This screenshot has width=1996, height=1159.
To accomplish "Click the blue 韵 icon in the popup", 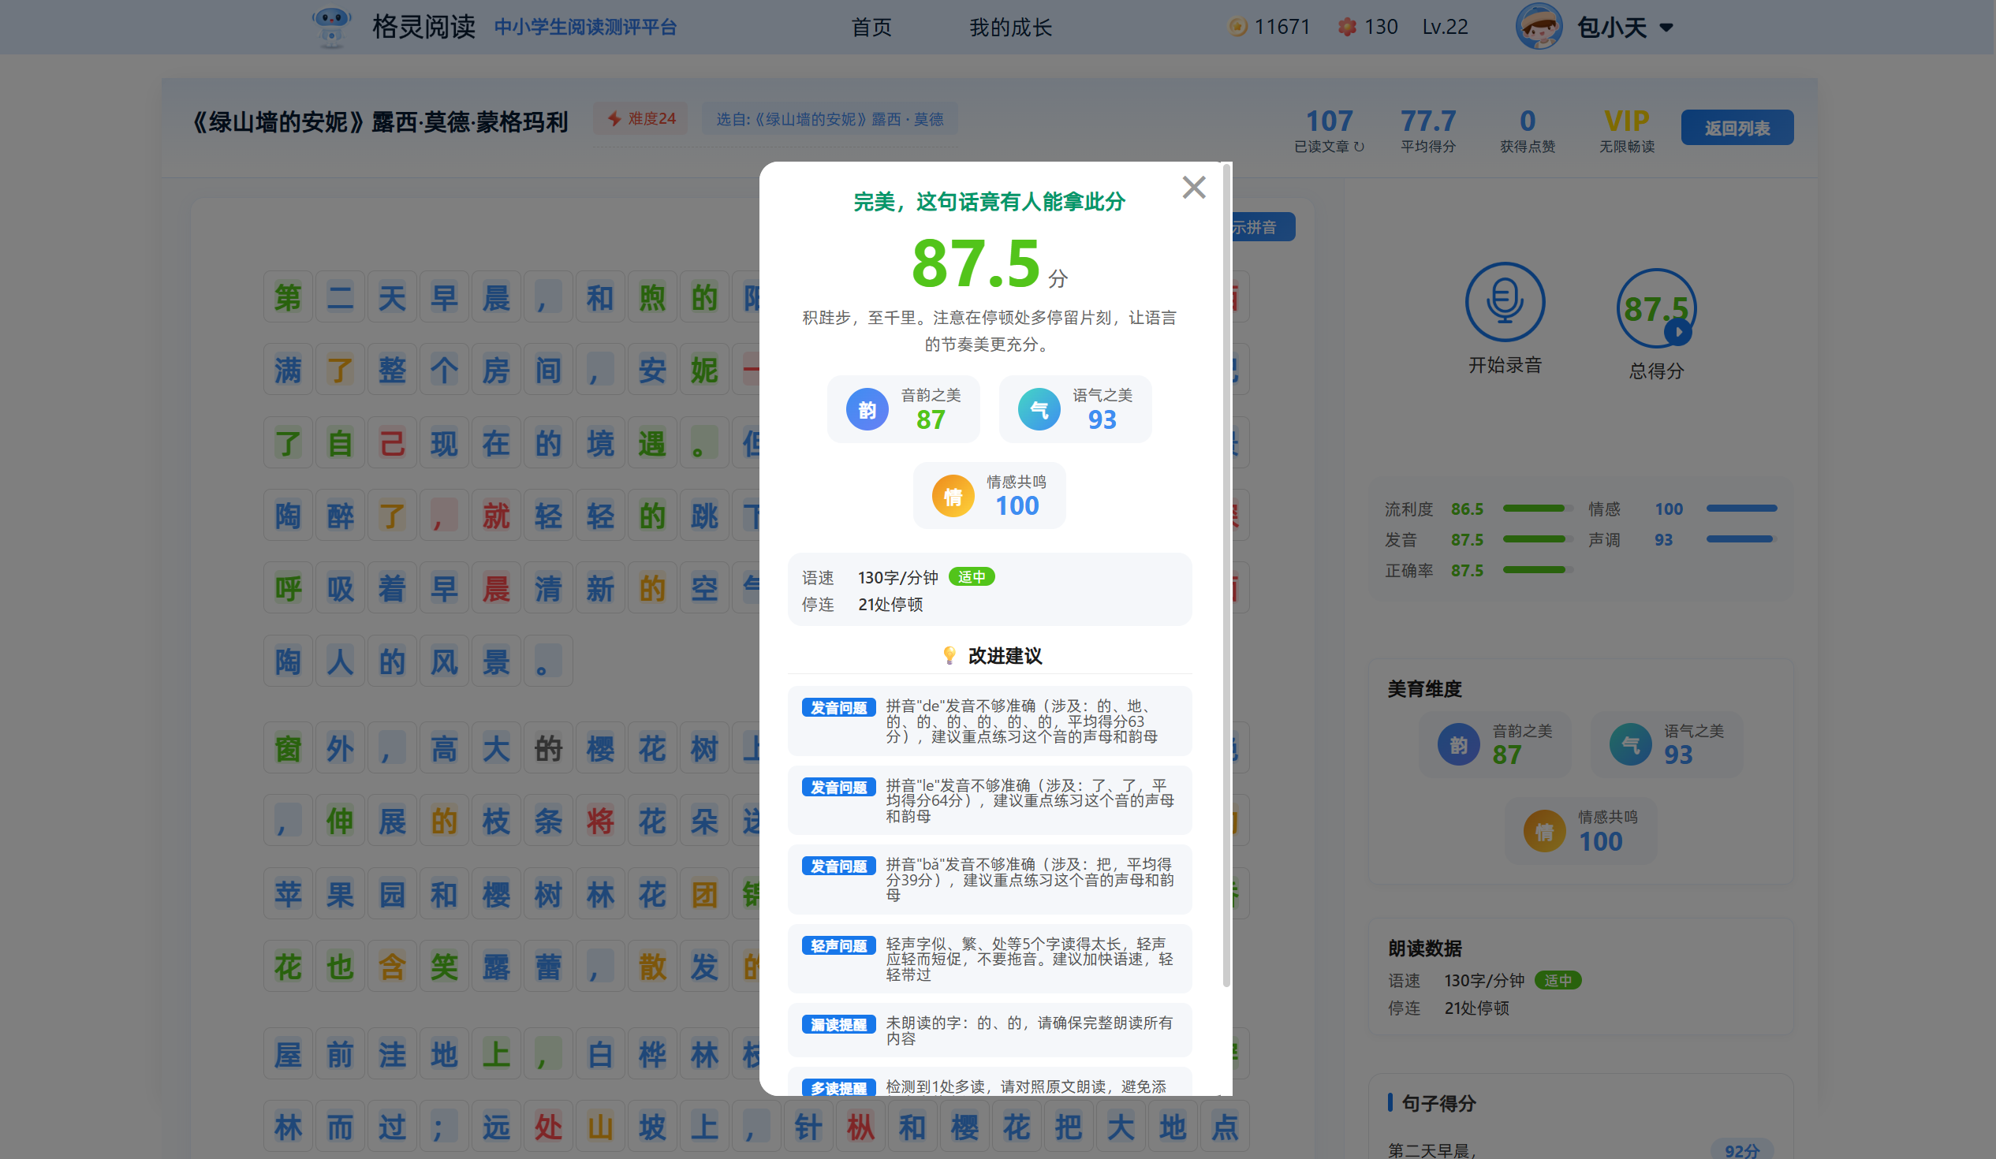I will 867,409.
